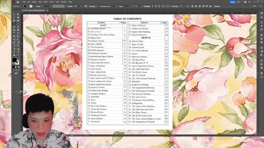Select the Selection (black arrow) tool

(14, 14)
